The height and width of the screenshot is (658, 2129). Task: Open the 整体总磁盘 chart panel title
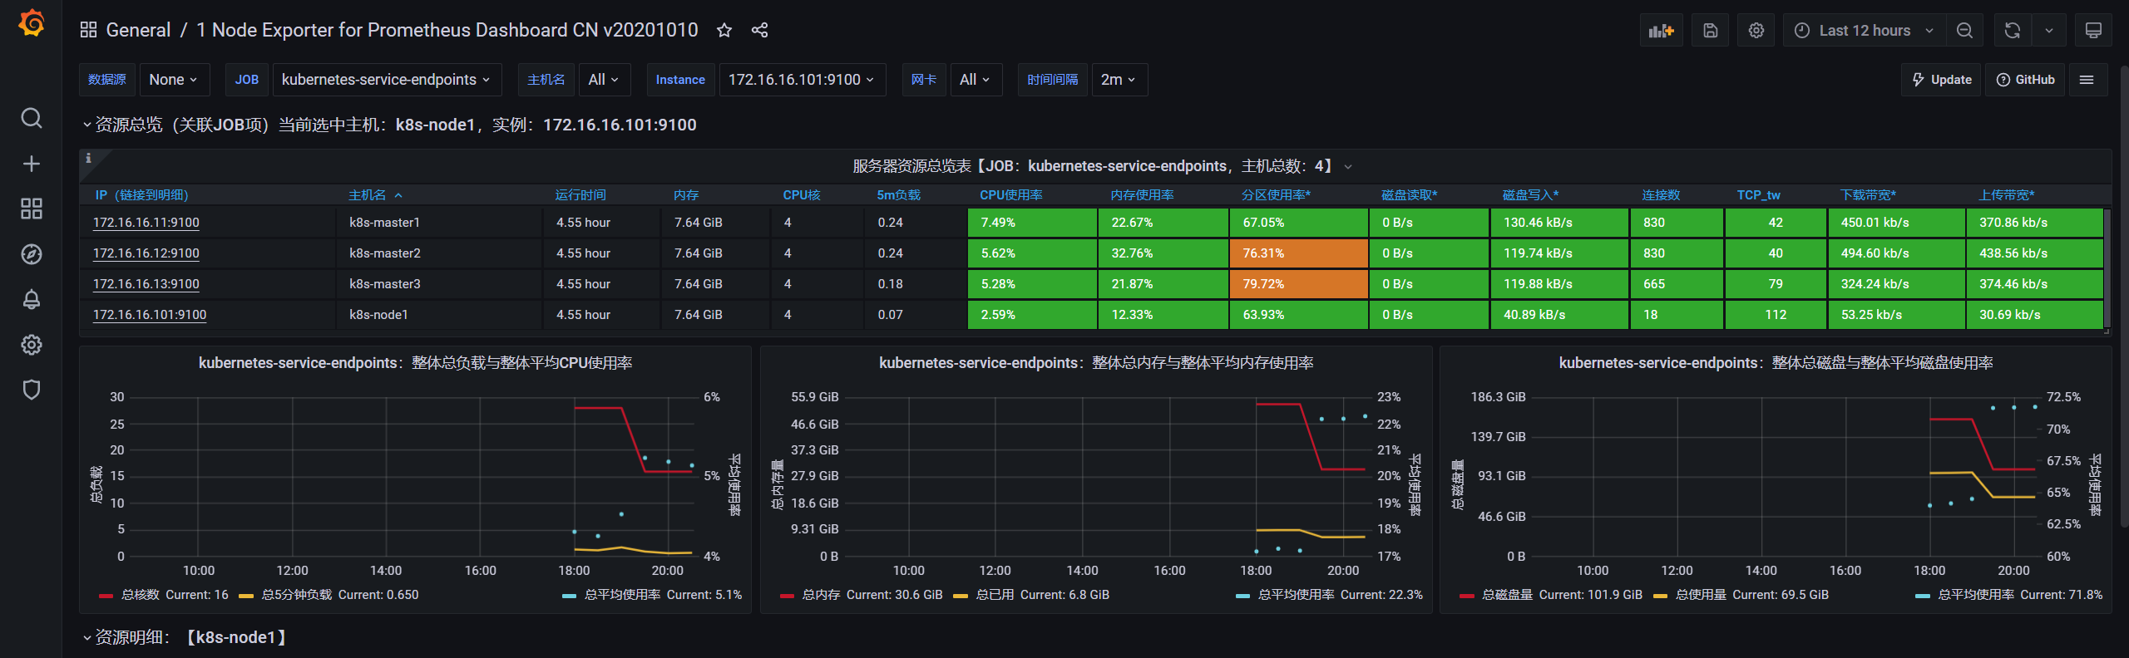[x=1776, y=363]
